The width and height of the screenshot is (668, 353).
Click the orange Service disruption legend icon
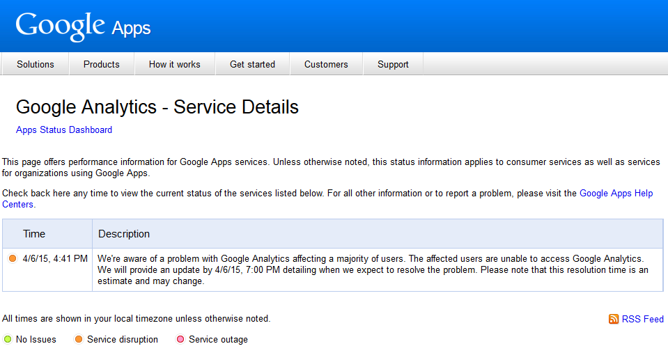coord(79,340)
